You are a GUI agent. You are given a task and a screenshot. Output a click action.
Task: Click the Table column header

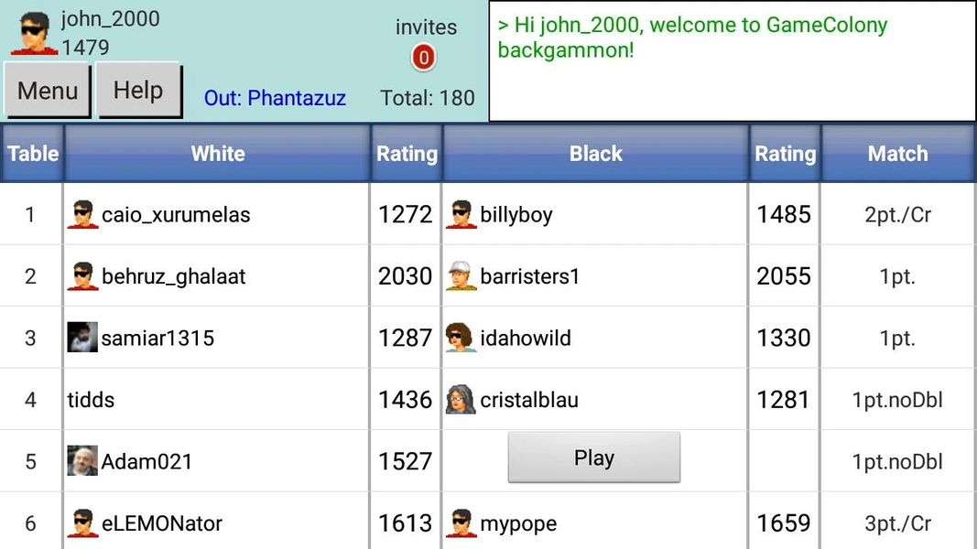tap(32, 153)
